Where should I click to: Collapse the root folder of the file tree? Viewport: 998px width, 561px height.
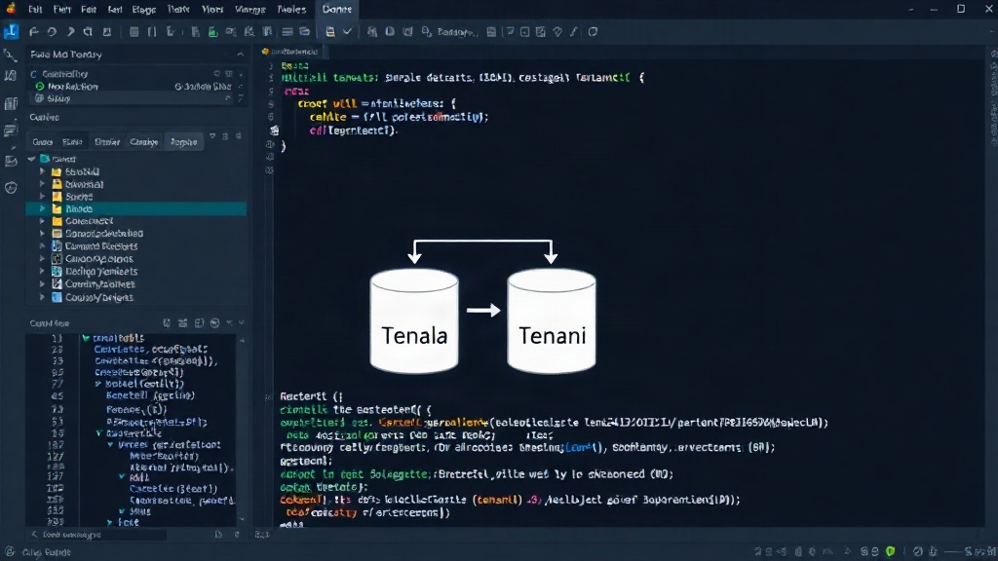(32, 159)
